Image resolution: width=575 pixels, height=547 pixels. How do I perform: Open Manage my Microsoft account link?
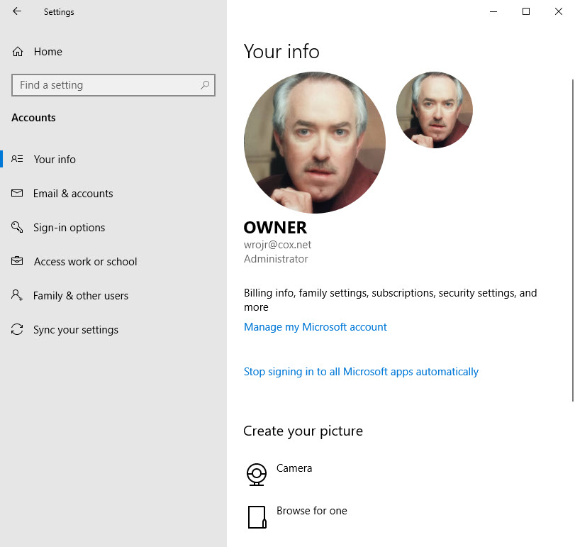(316, 327)
